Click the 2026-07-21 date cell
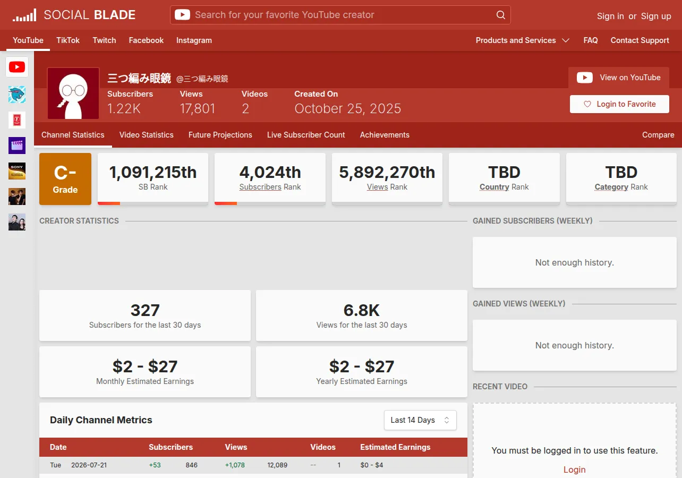The width and height of the screenshot is (682, 478). (89, 465)
